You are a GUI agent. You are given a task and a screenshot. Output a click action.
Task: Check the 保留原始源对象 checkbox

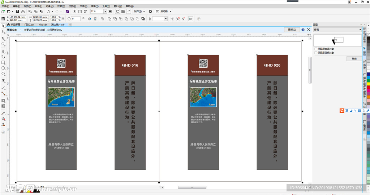click(x=316, y=49)
